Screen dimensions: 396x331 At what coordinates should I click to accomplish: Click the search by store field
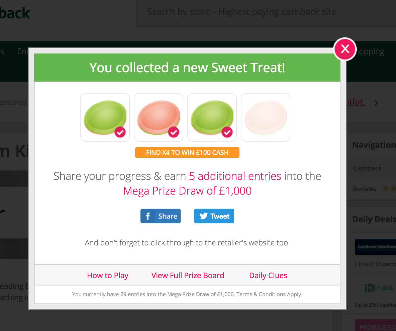(266, 13)
